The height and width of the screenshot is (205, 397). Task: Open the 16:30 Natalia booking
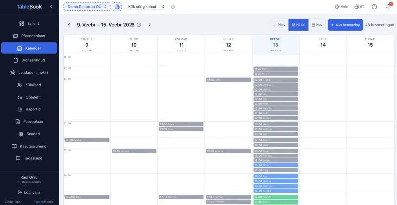point(276,191)
